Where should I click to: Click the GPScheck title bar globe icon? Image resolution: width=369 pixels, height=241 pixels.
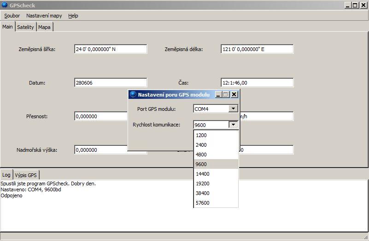tap(5, 5)
